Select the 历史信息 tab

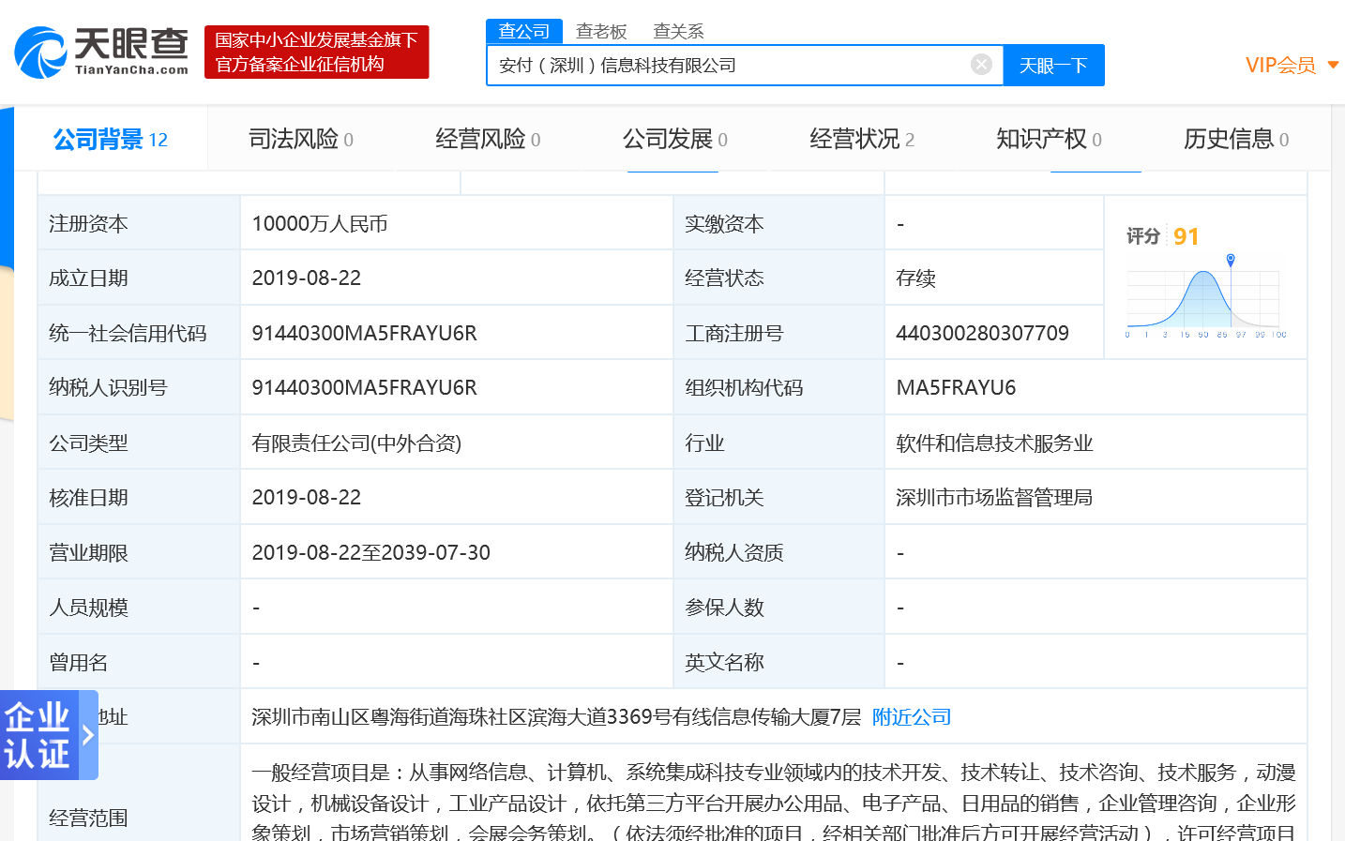click(1236, 140)
